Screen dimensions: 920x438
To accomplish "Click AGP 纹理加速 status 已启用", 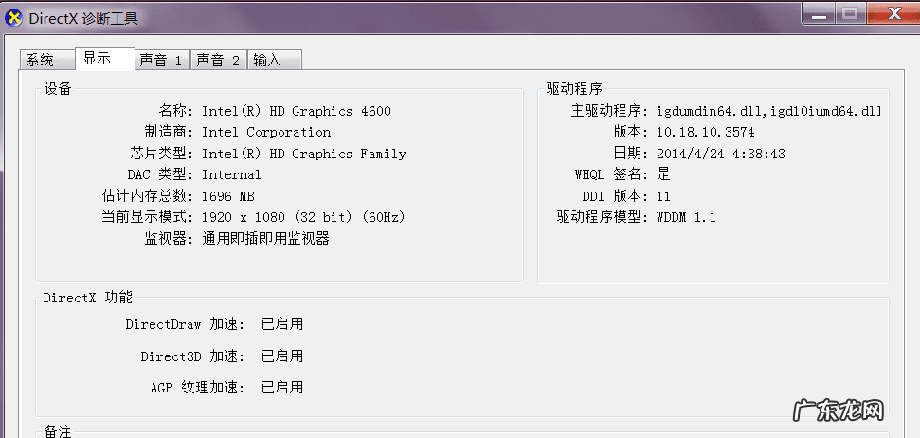I will 282,387.
